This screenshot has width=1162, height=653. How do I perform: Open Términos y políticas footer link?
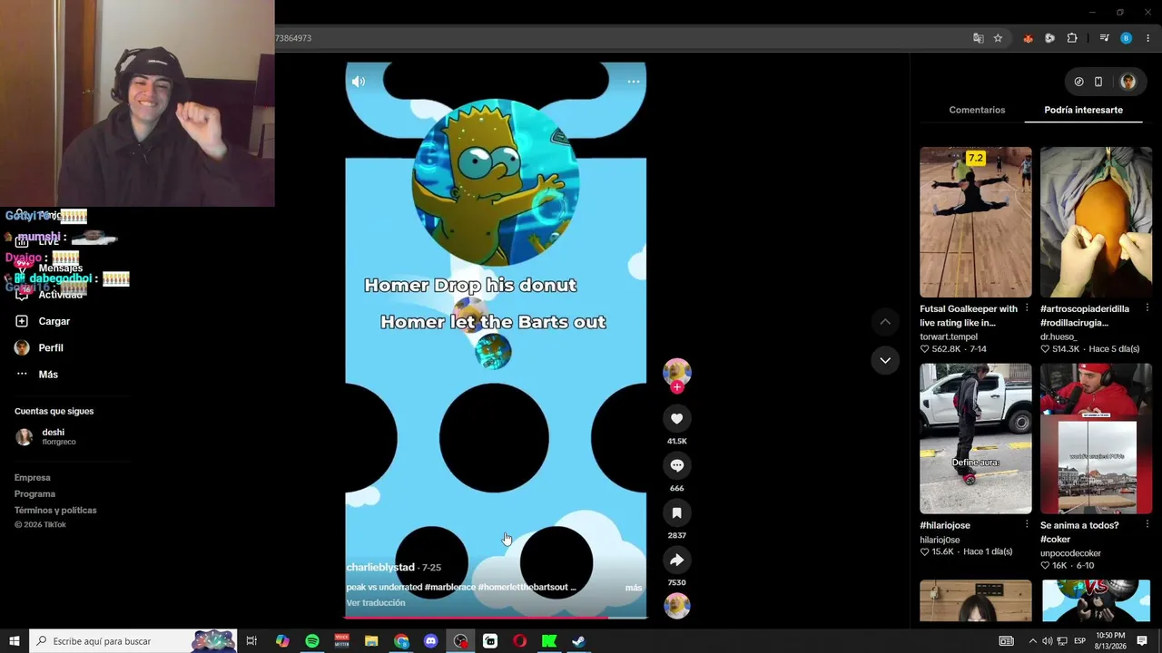click(55, 511)
